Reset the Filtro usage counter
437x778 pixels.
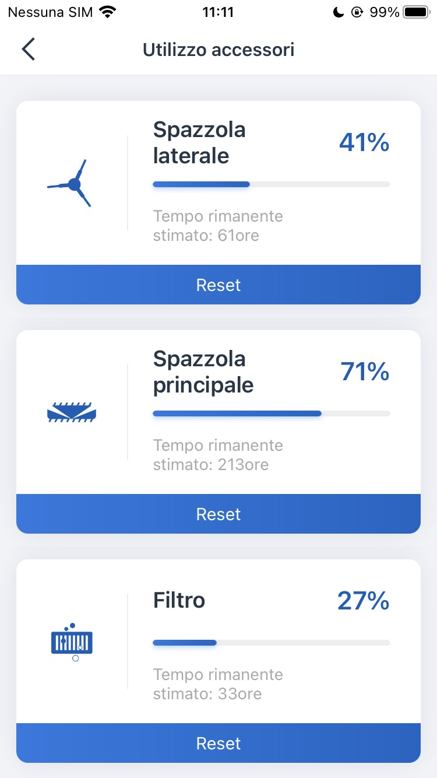218,743
